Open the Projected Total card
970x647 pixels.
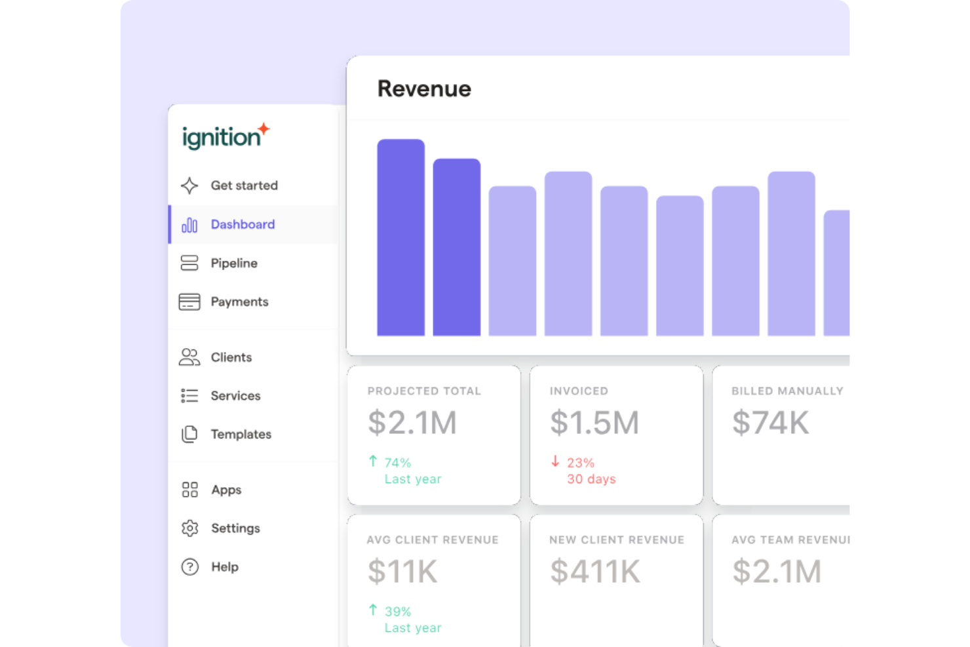[x=433, y=436]
